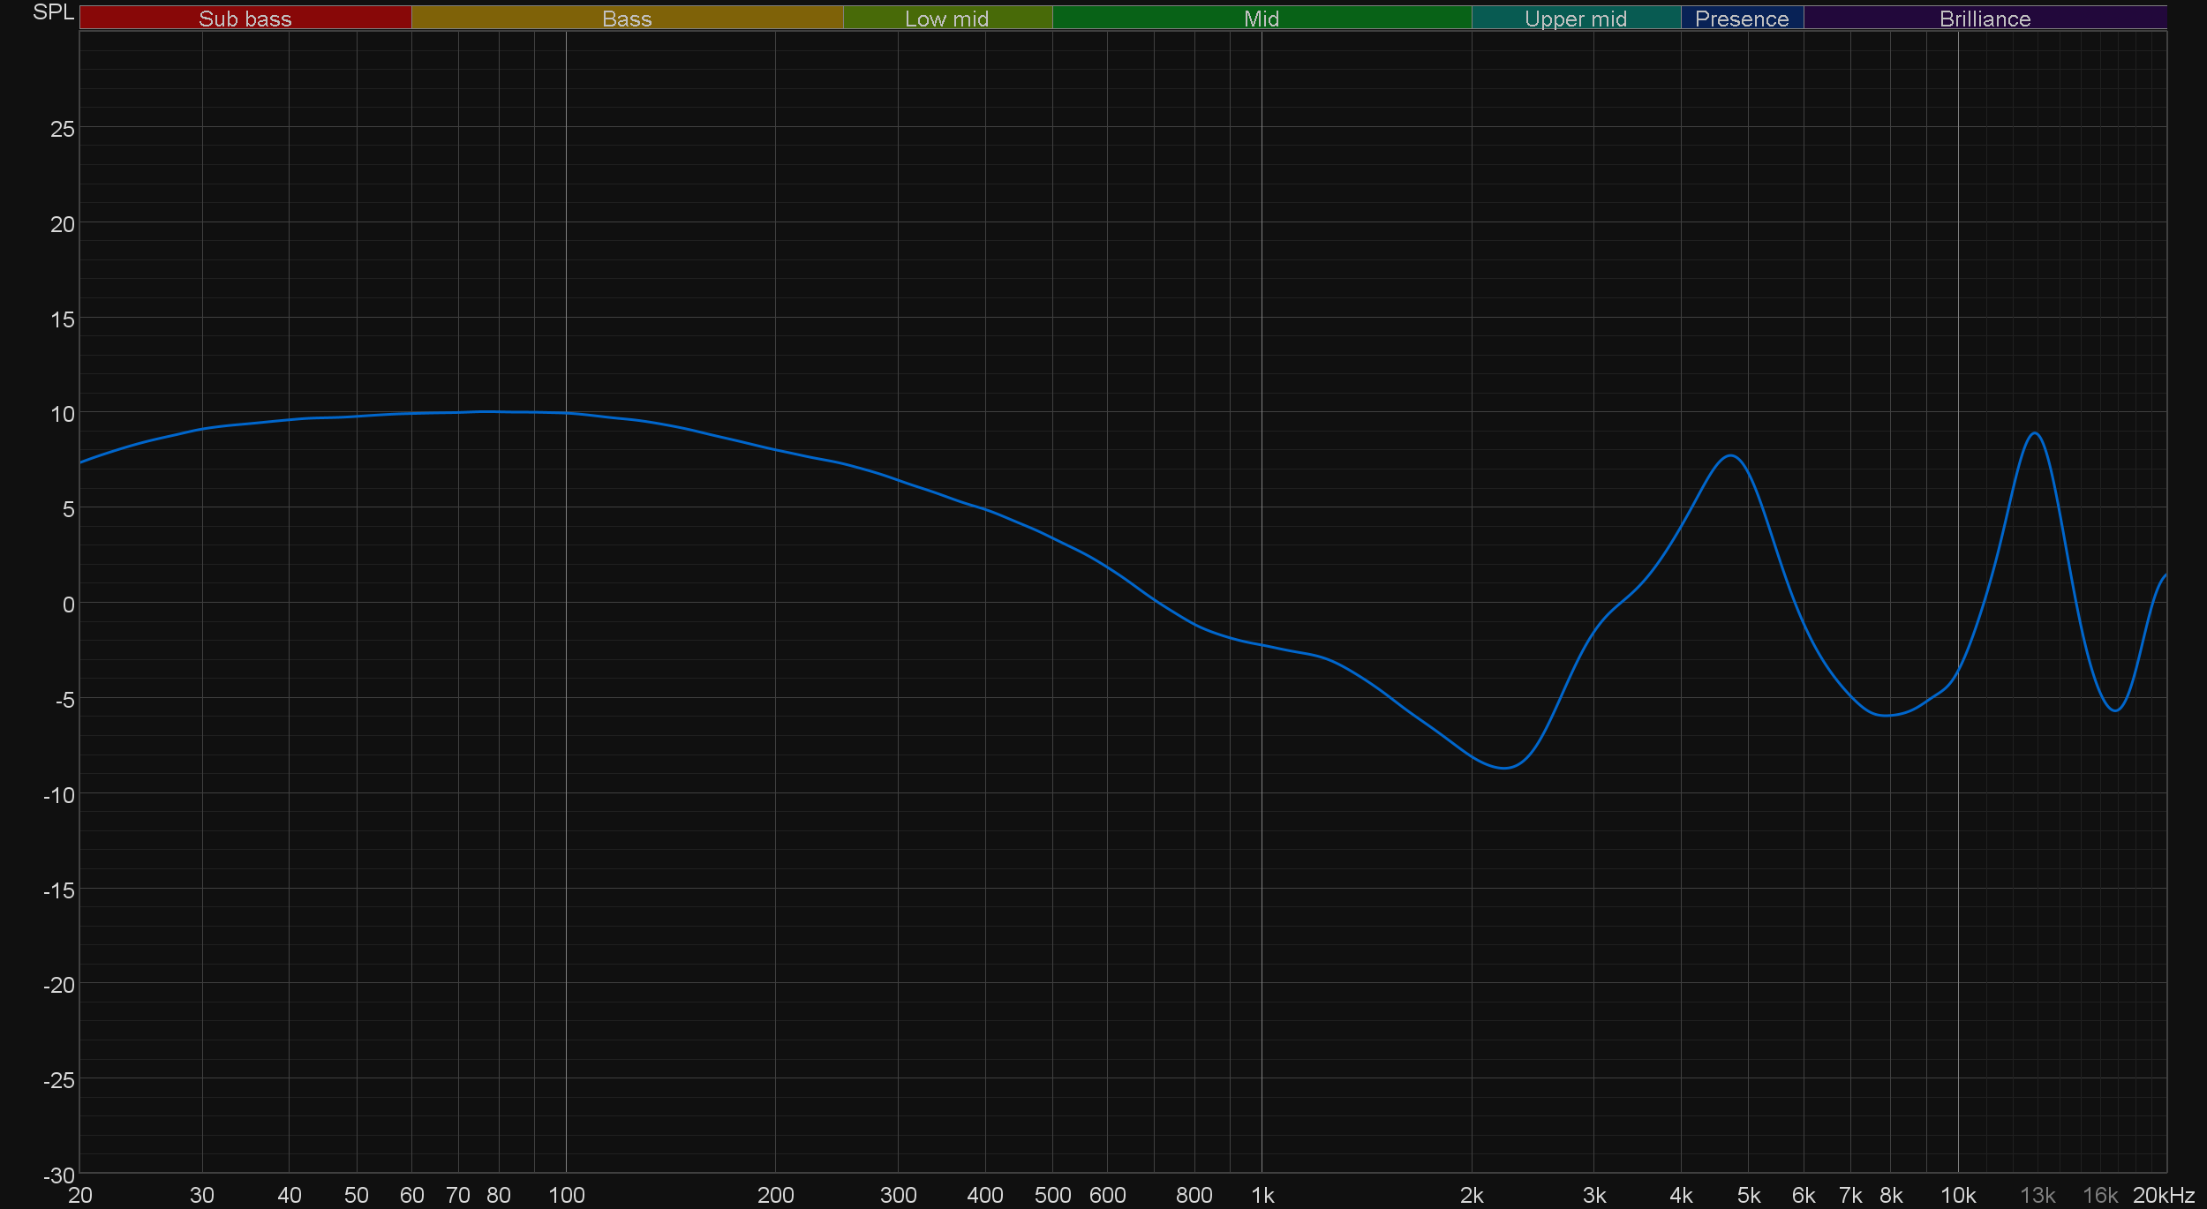
Task: Click the 13k frequency axis label
Action: click(2038, 1195)
